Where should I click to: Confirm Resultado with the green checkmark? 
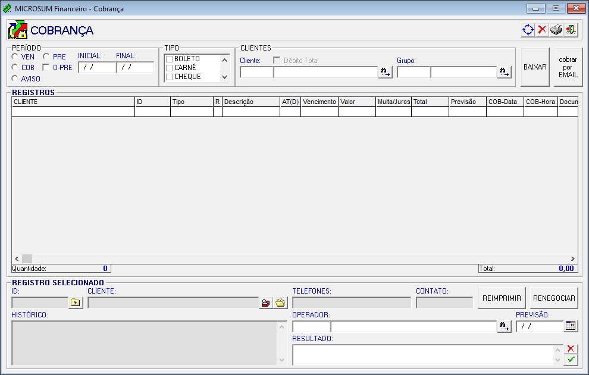point(571,360)
